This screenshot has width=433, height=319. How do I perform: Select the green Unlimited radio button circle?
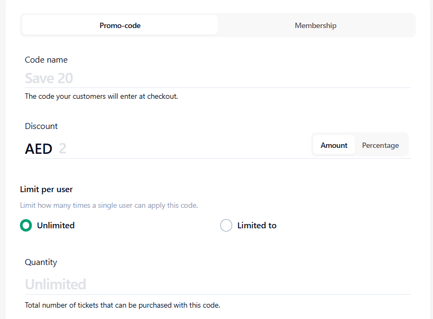coord(26,226)
